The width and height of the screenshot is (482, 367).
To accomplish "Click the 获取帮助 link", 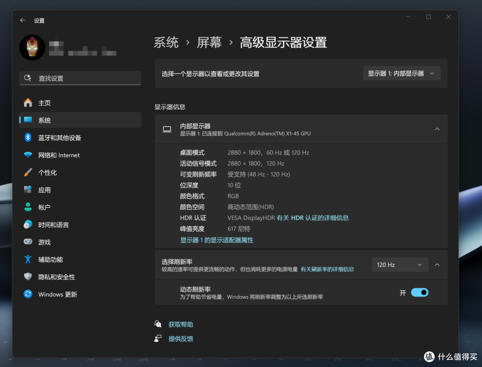I will coord(181,324).
